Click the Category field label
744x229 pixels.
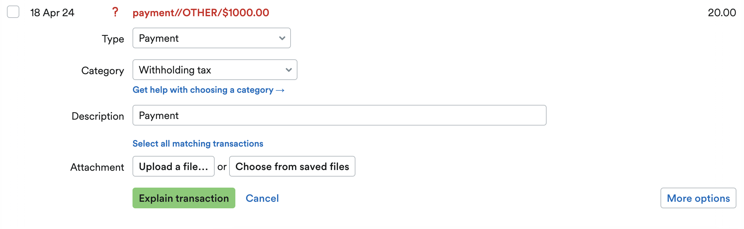tap(102, 71)
